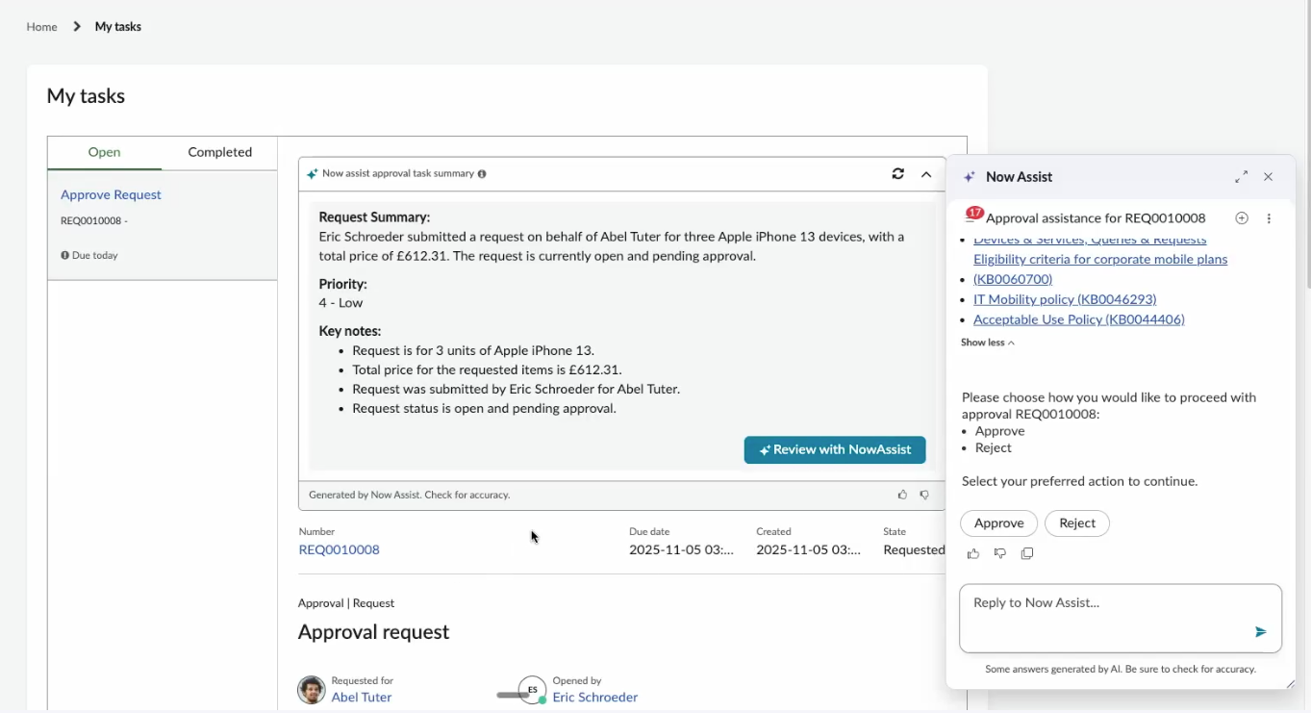
Task: Thumbs down the generated summary
Action: click(x=924, y=495)
